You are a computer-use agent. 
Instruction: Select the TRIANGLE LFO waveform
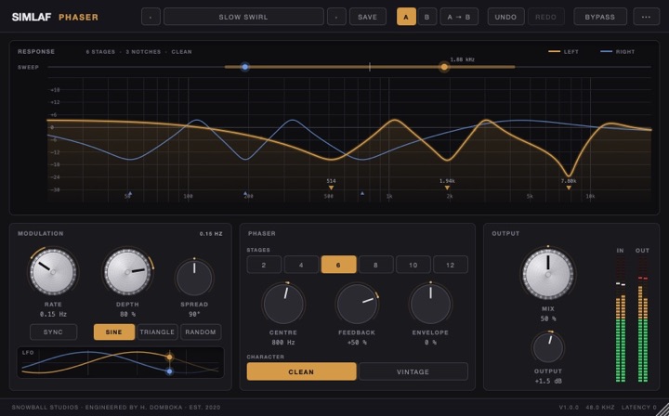coord(157,332)
